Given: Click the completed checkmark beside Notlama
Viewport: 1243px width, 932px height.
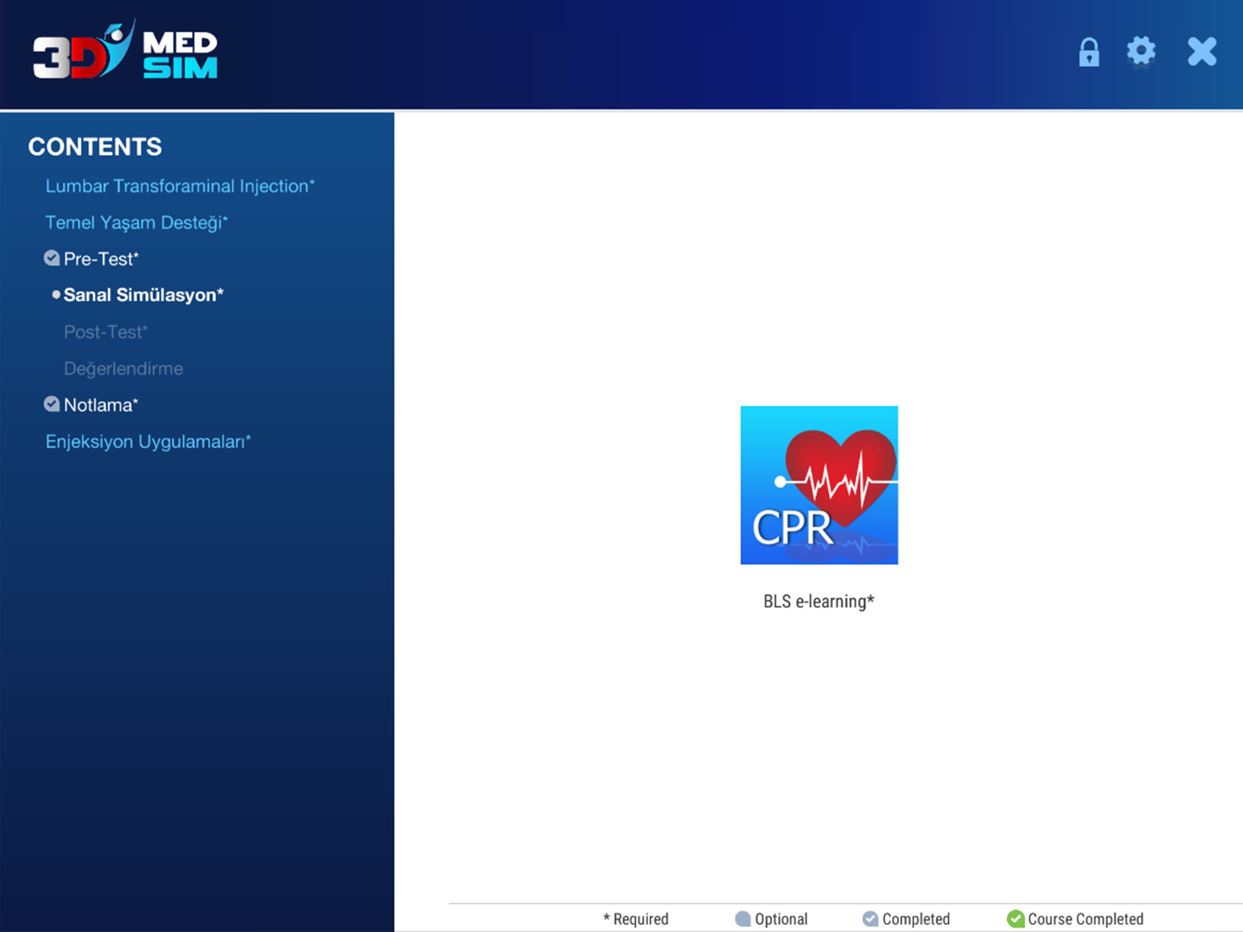Looking at the screenshot, I should (52, 404).
